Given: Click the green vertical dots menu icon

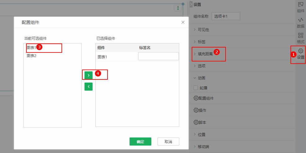Looking at the screenshot, I should pos(178,8).
